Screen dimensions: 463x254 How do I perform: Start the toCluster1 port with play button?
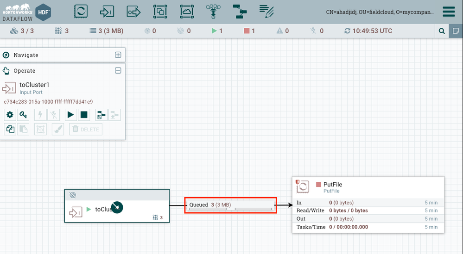click(70, 115)
